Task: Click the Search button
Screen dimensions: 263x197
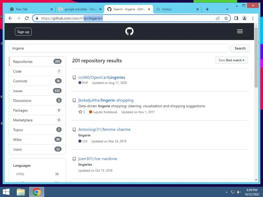Action: (240, 48)
